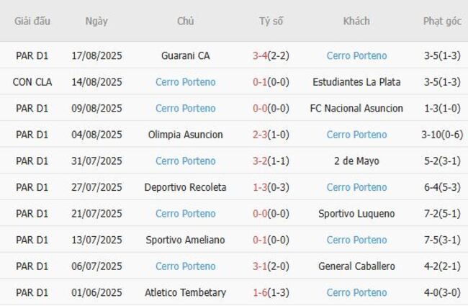Click Cerro Porteno link in 17/08/2025 row
The width and height of the screenshot is (468, 306).
[356, 55]
